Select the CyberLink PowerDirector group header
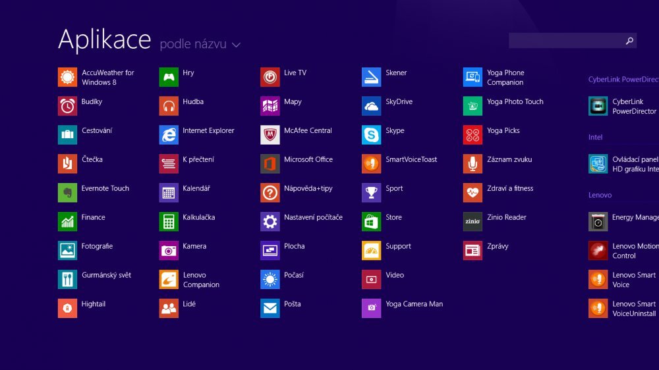This screenshot has width=659, height=370. (x=623, y=80)
